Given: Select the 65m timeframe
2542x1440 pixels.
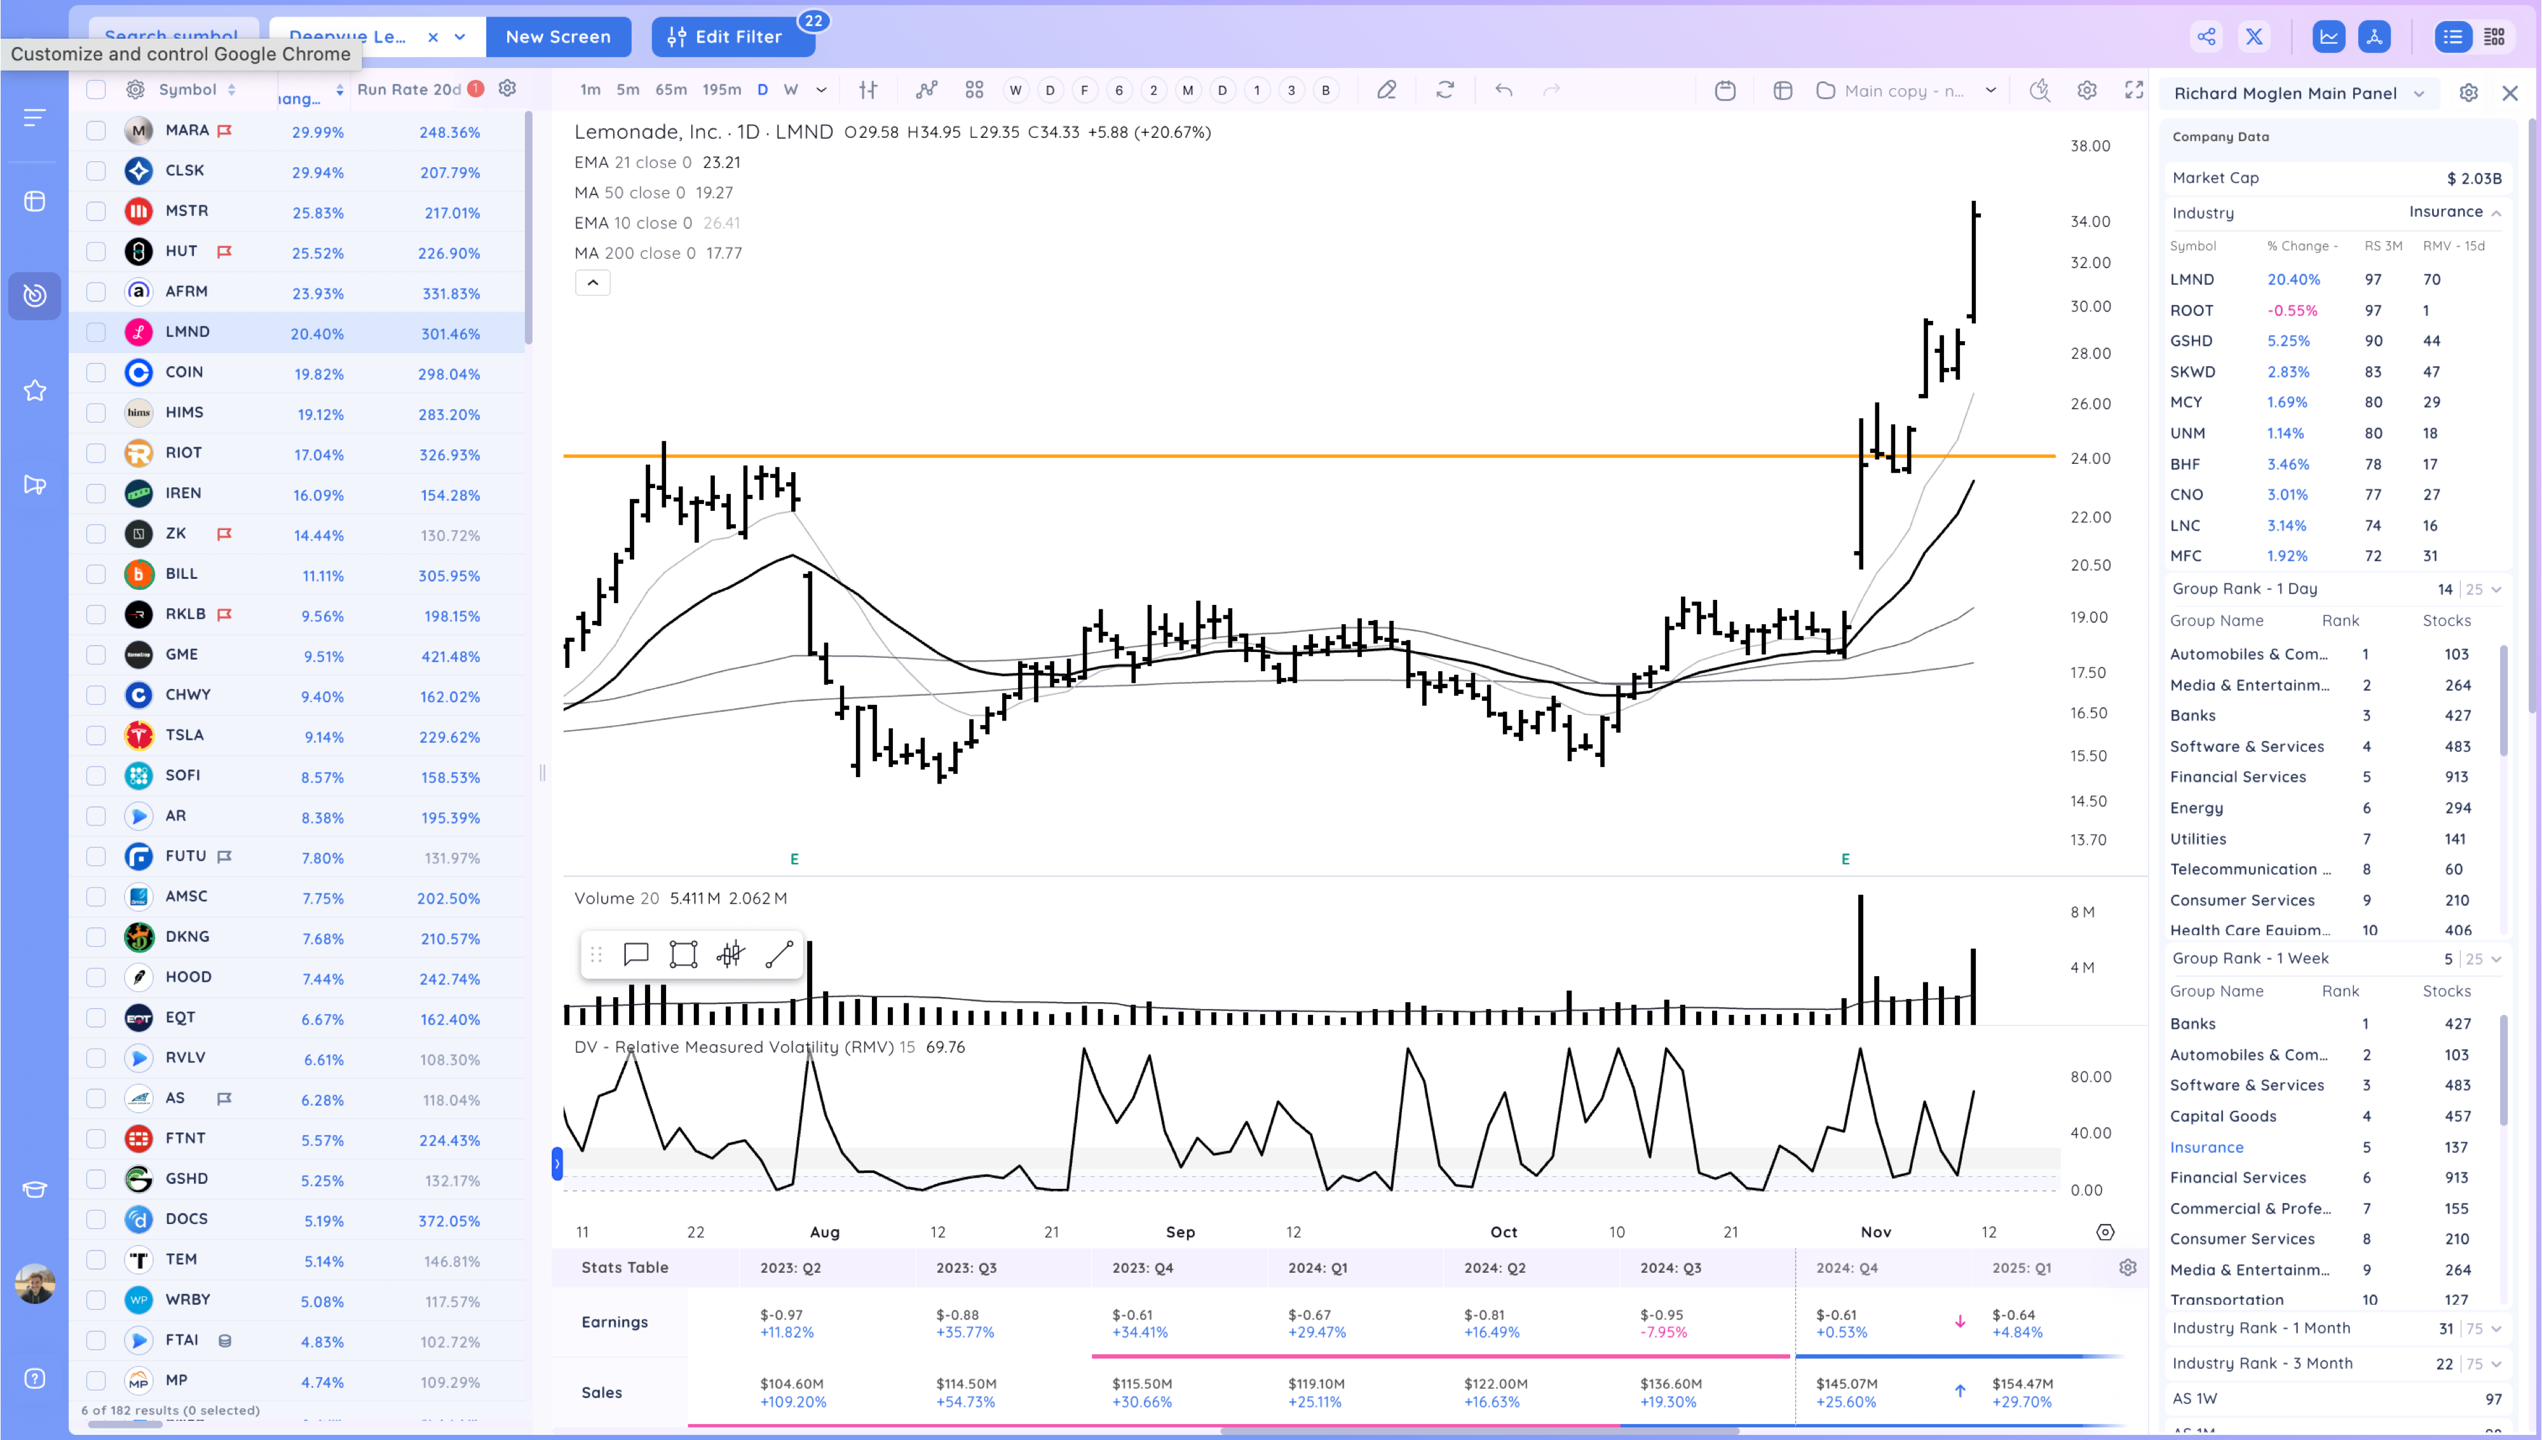Looking at the screenshot, I should (670, 89).
